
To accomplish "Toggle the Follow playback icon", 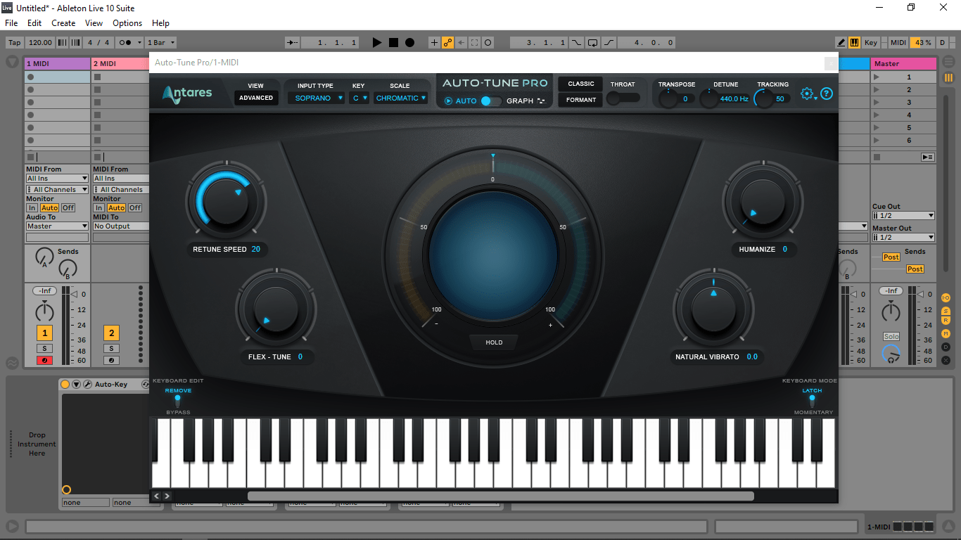I will coord(293,43).
